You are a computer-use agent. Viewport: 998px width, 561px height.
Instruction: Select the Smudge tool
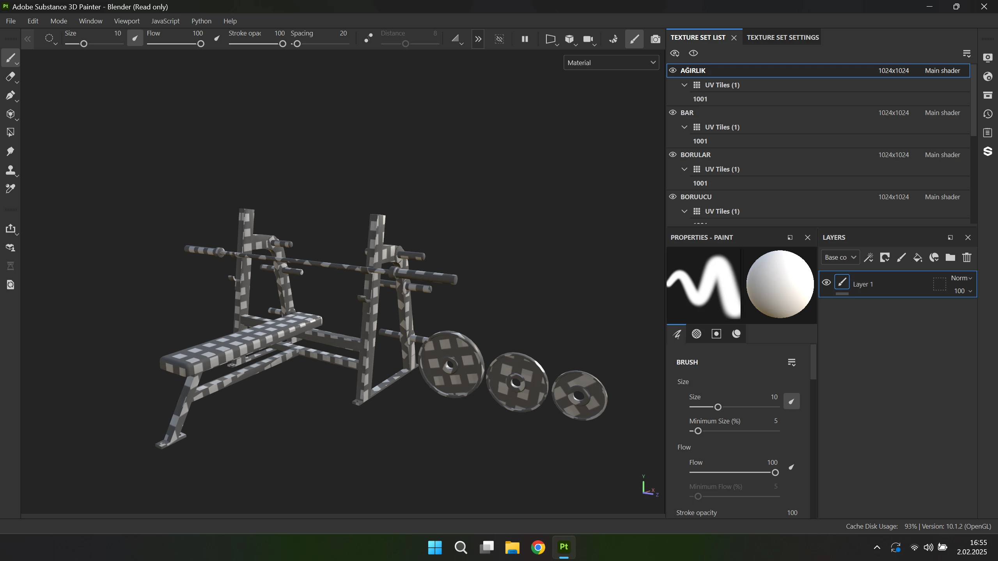tap(11, 152)
